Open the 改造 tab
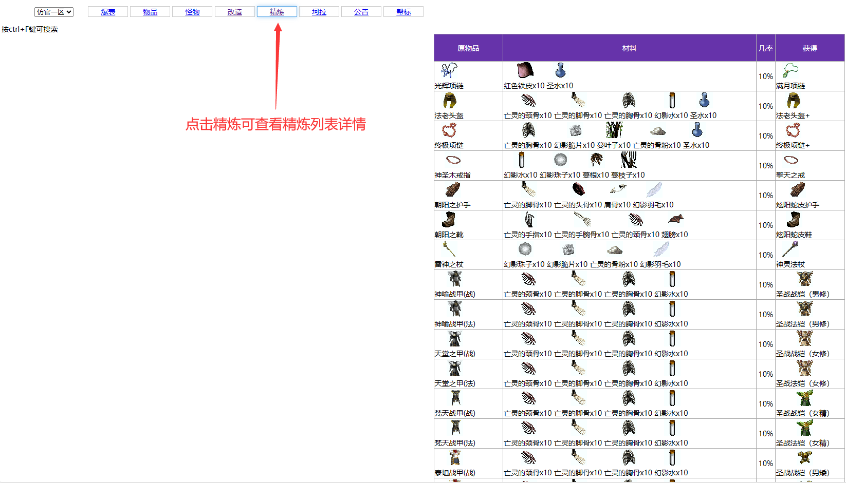Image resolution: width=846 pixels, height=483 pixels. pyautogui.click(x=235, y=12)
